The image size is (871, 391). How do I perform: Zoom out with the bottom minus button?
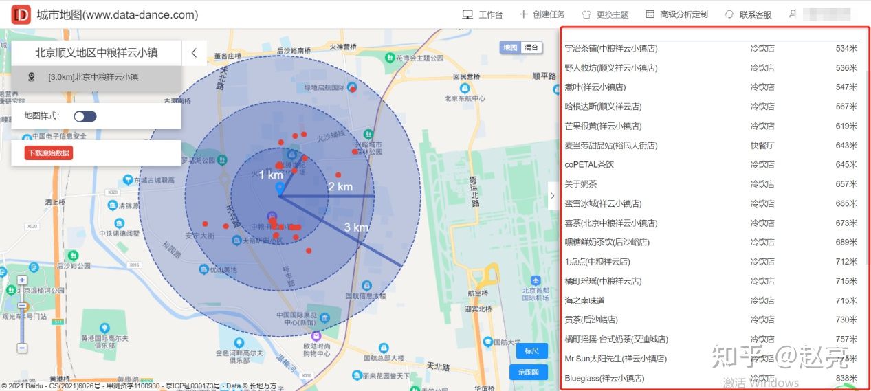click(22, 348)
